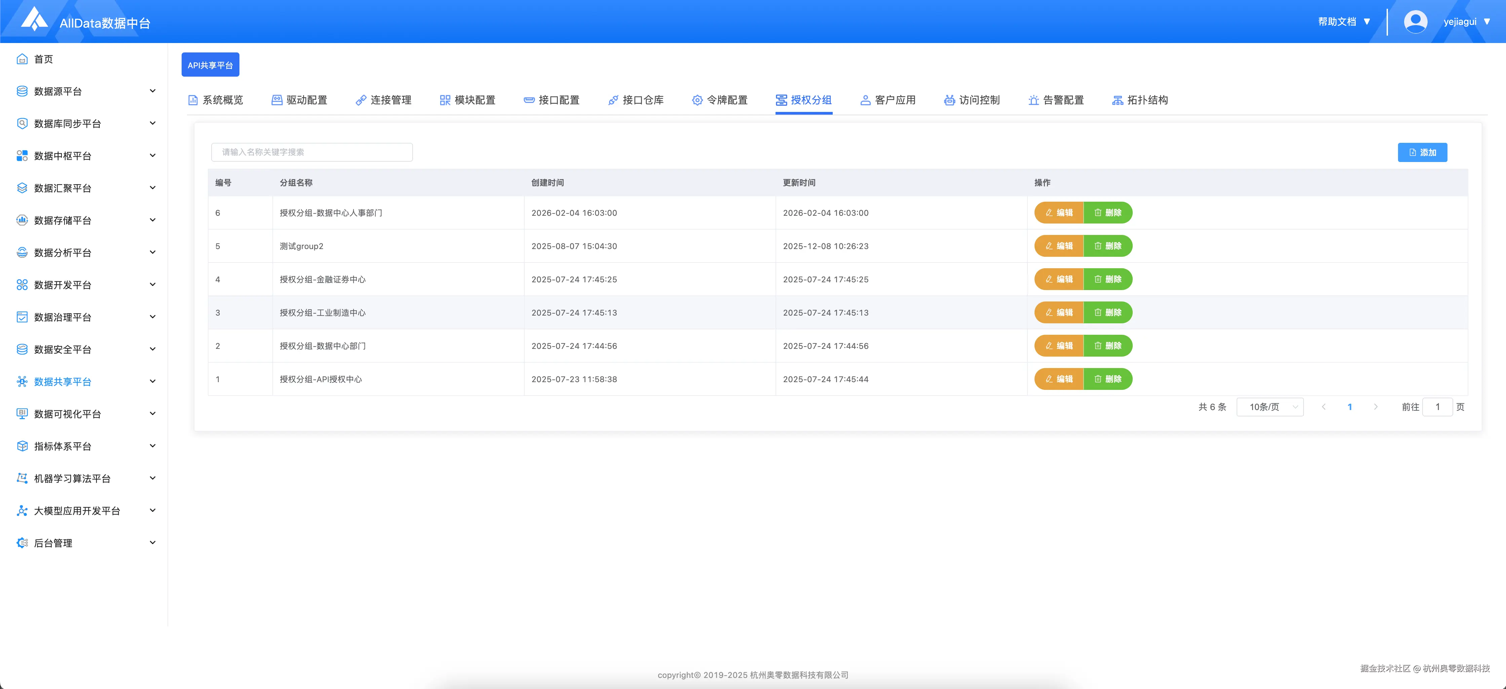Click the 数据源平台 database icon
This screenshot has height=689, width=1506.
(22, 91)
